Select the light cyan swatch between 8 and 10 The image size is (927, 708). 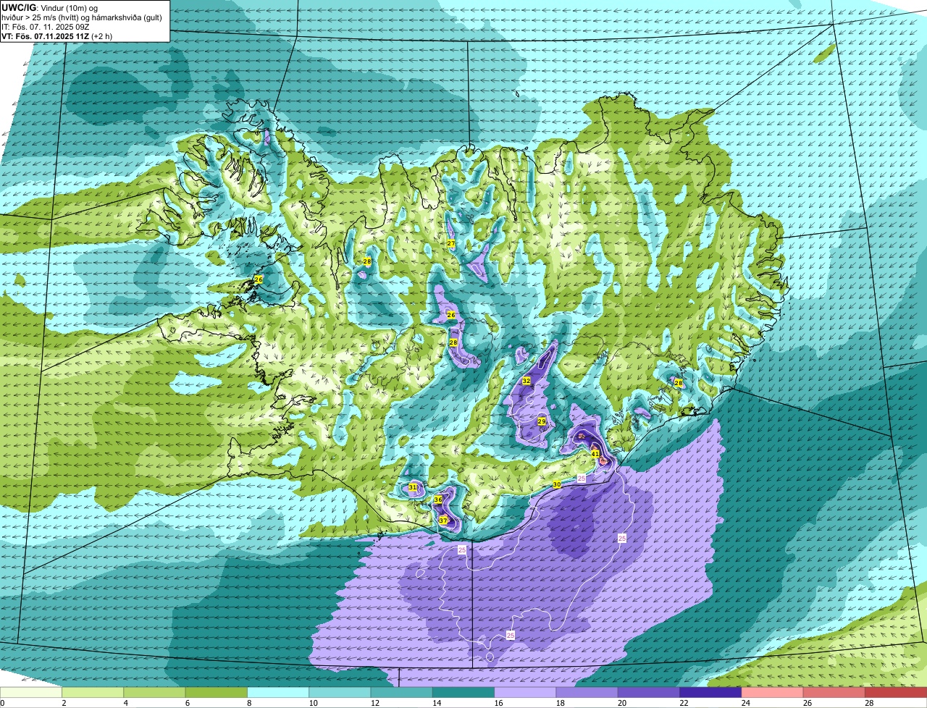pyautogui.click(x=278, y=693)
